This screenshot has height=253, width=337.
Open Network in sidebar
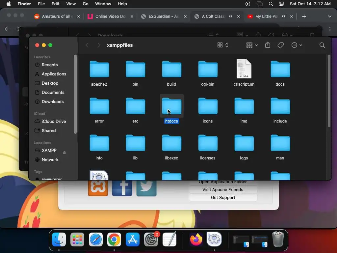point(50,160)
